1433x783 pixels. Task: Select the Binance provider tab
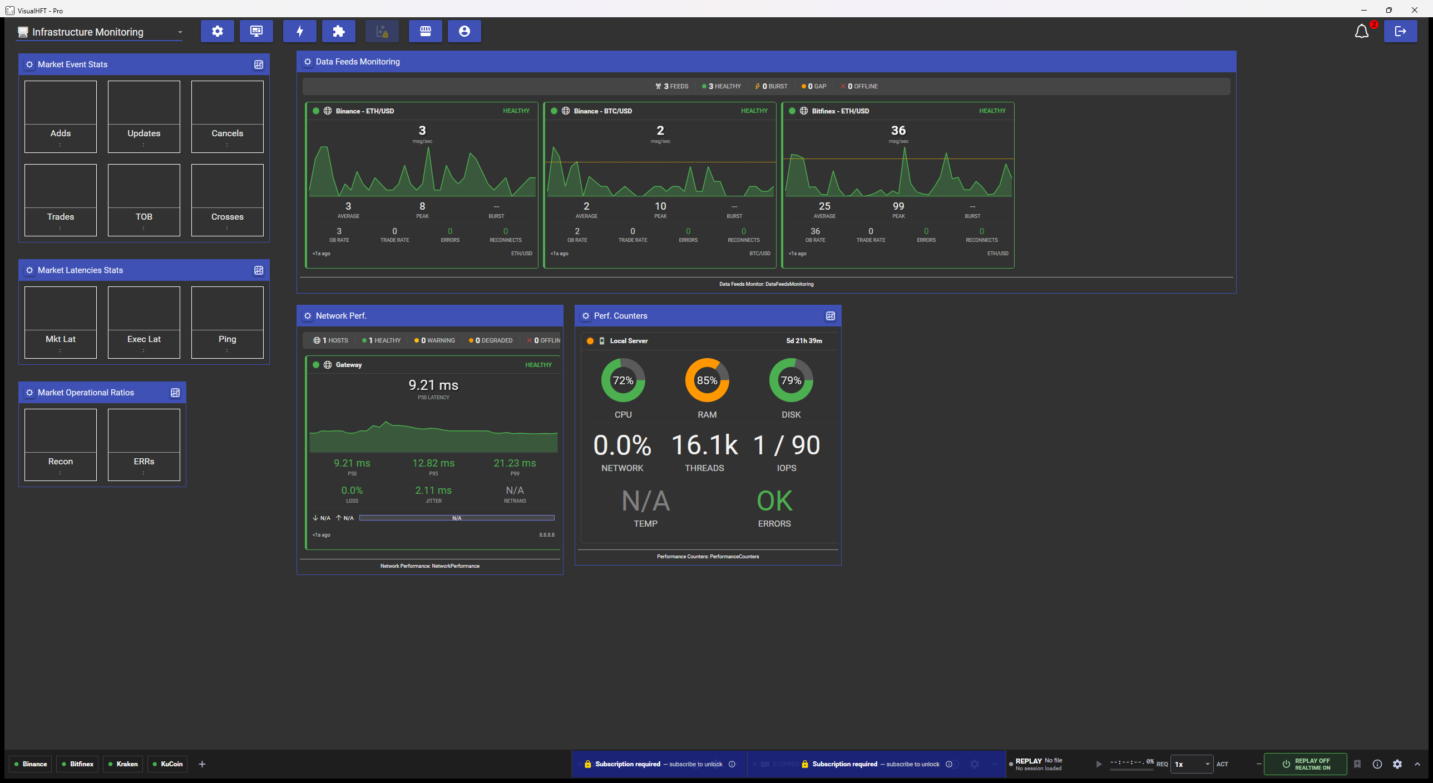(31, 764)
